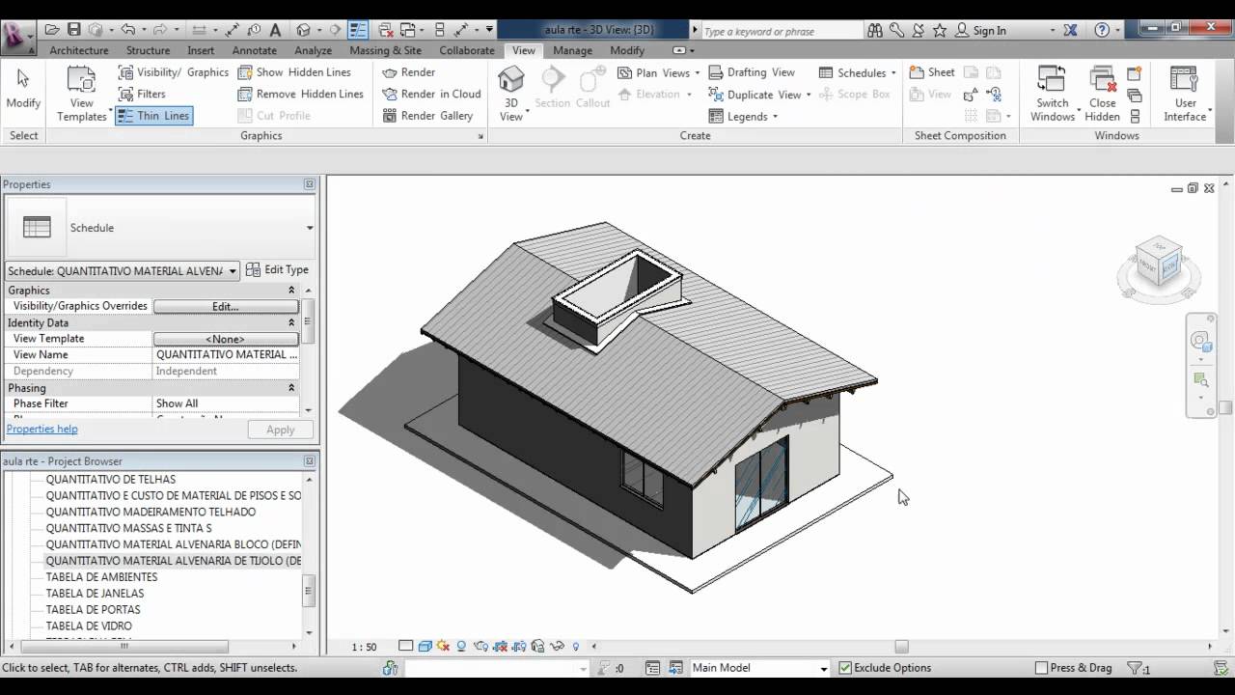Click the Render teapot tool
Screen dimensions: 1235x695
coord(409,72)
